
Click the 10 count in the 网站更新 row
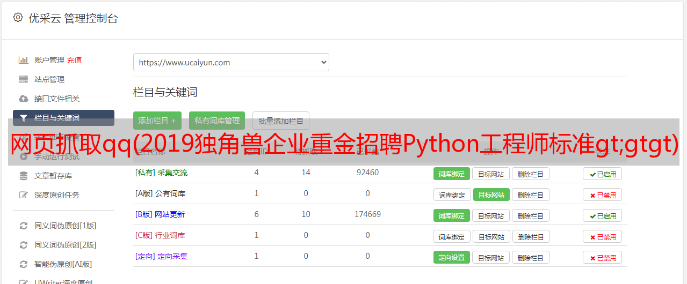pyautogui.click(x=306, y=214)
